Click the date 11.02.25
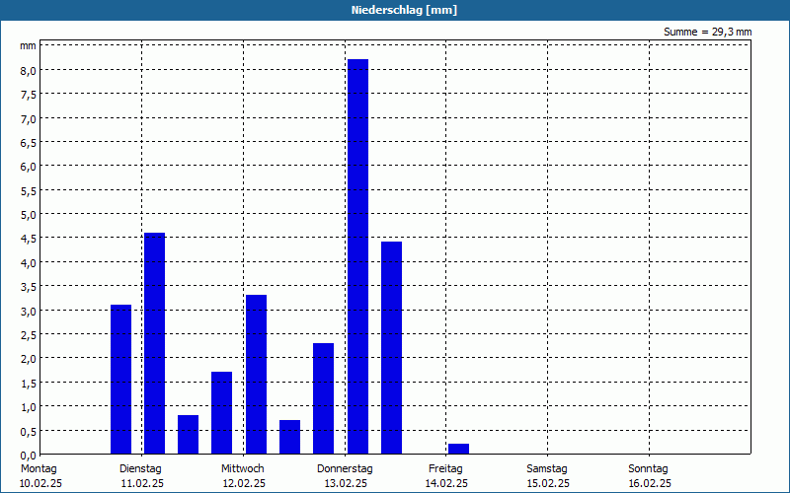The width and height of the screenshot is (790, 493). pos(142,484)
